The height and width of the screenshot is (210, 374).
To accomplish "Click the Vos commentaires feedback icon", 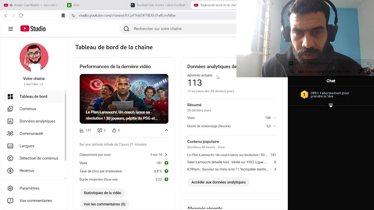I will pyautogui.click(x=10, y=201).
